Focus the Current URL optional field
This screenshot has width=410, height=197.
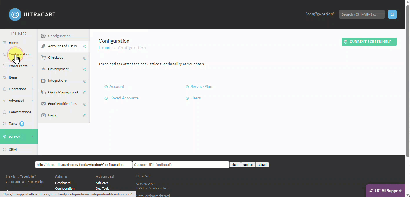coord(181,165)
